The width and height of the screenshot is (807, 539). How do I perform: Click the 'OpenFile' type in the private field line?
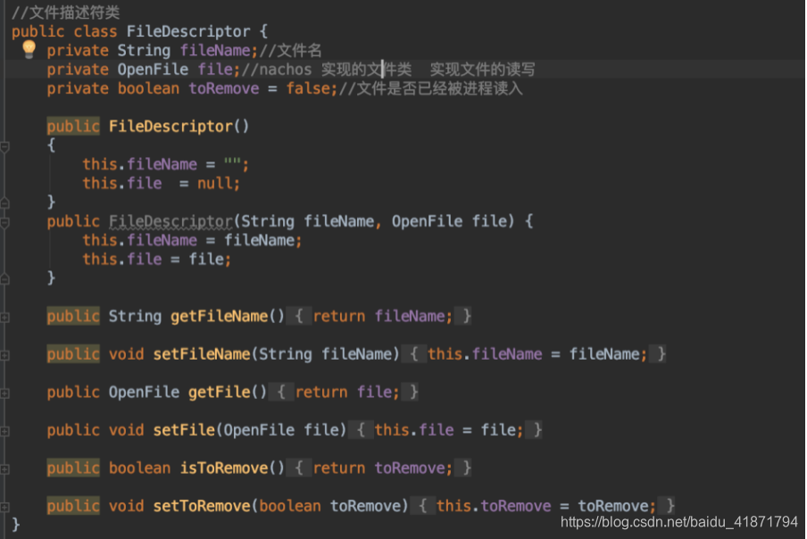pyautogui.click(x=153, y=70)
